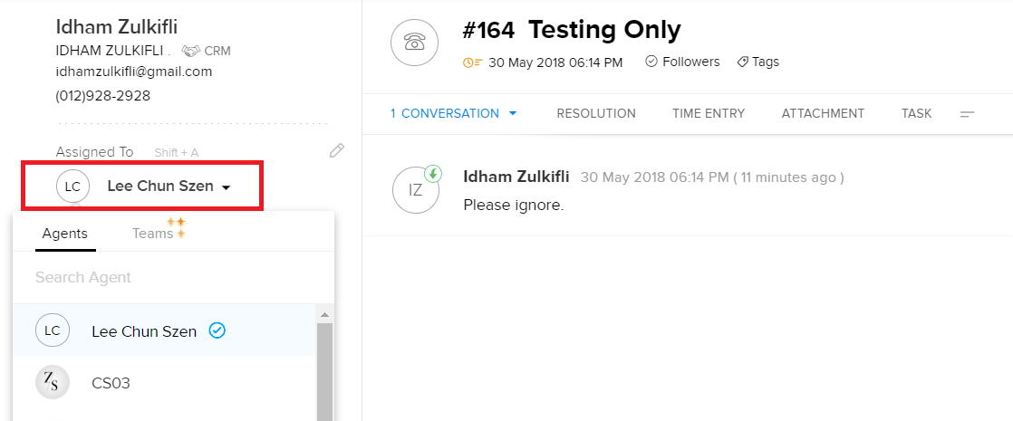Open the Resolution tab
This screenshot has height=421, width=1013.
pos(596,114)
